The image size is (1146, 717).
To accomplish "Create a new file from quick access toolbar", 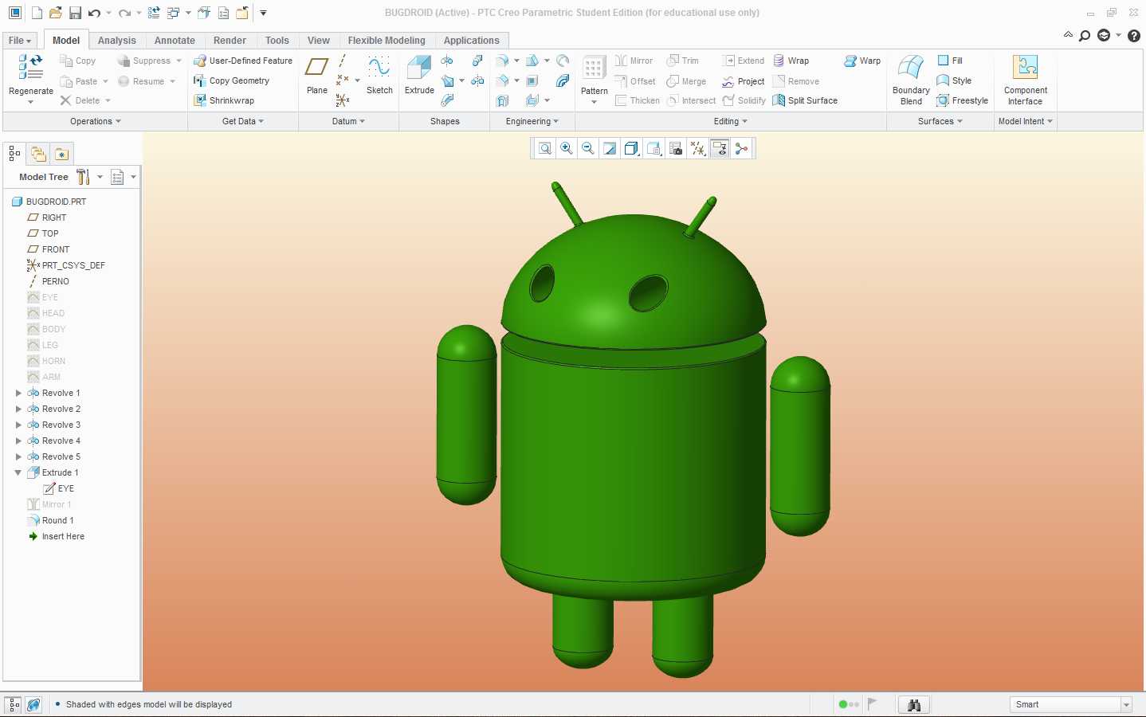I will point(37,13).
